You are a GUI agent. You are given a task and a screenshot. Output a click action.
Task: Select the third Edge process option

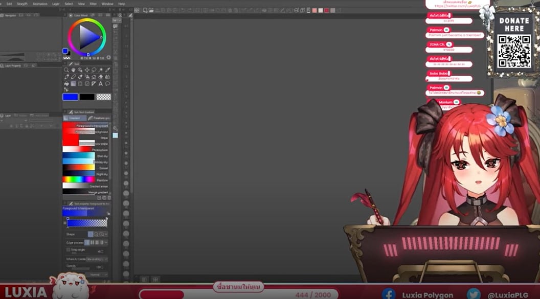[x=97, y=243]
